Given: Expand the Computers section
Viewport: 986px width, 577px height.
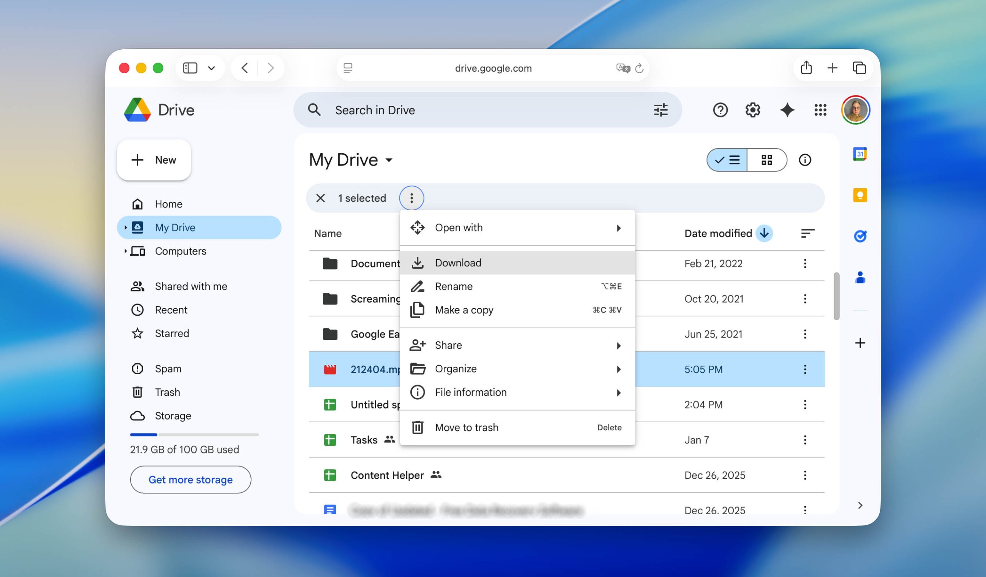Looking at the screenshot, I should click(126, 251).
